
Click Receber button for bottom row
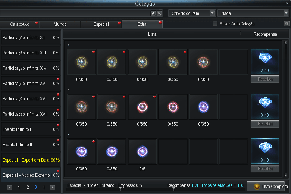[265, 169]
